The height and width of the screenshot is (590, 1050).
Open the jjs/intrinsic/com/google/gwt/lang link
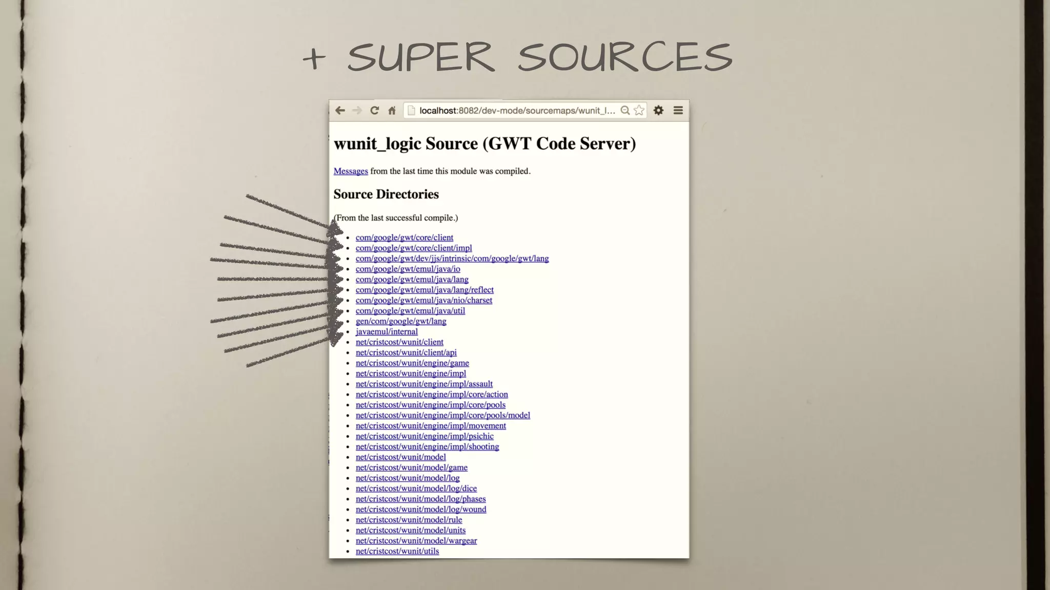coord(452,259)
